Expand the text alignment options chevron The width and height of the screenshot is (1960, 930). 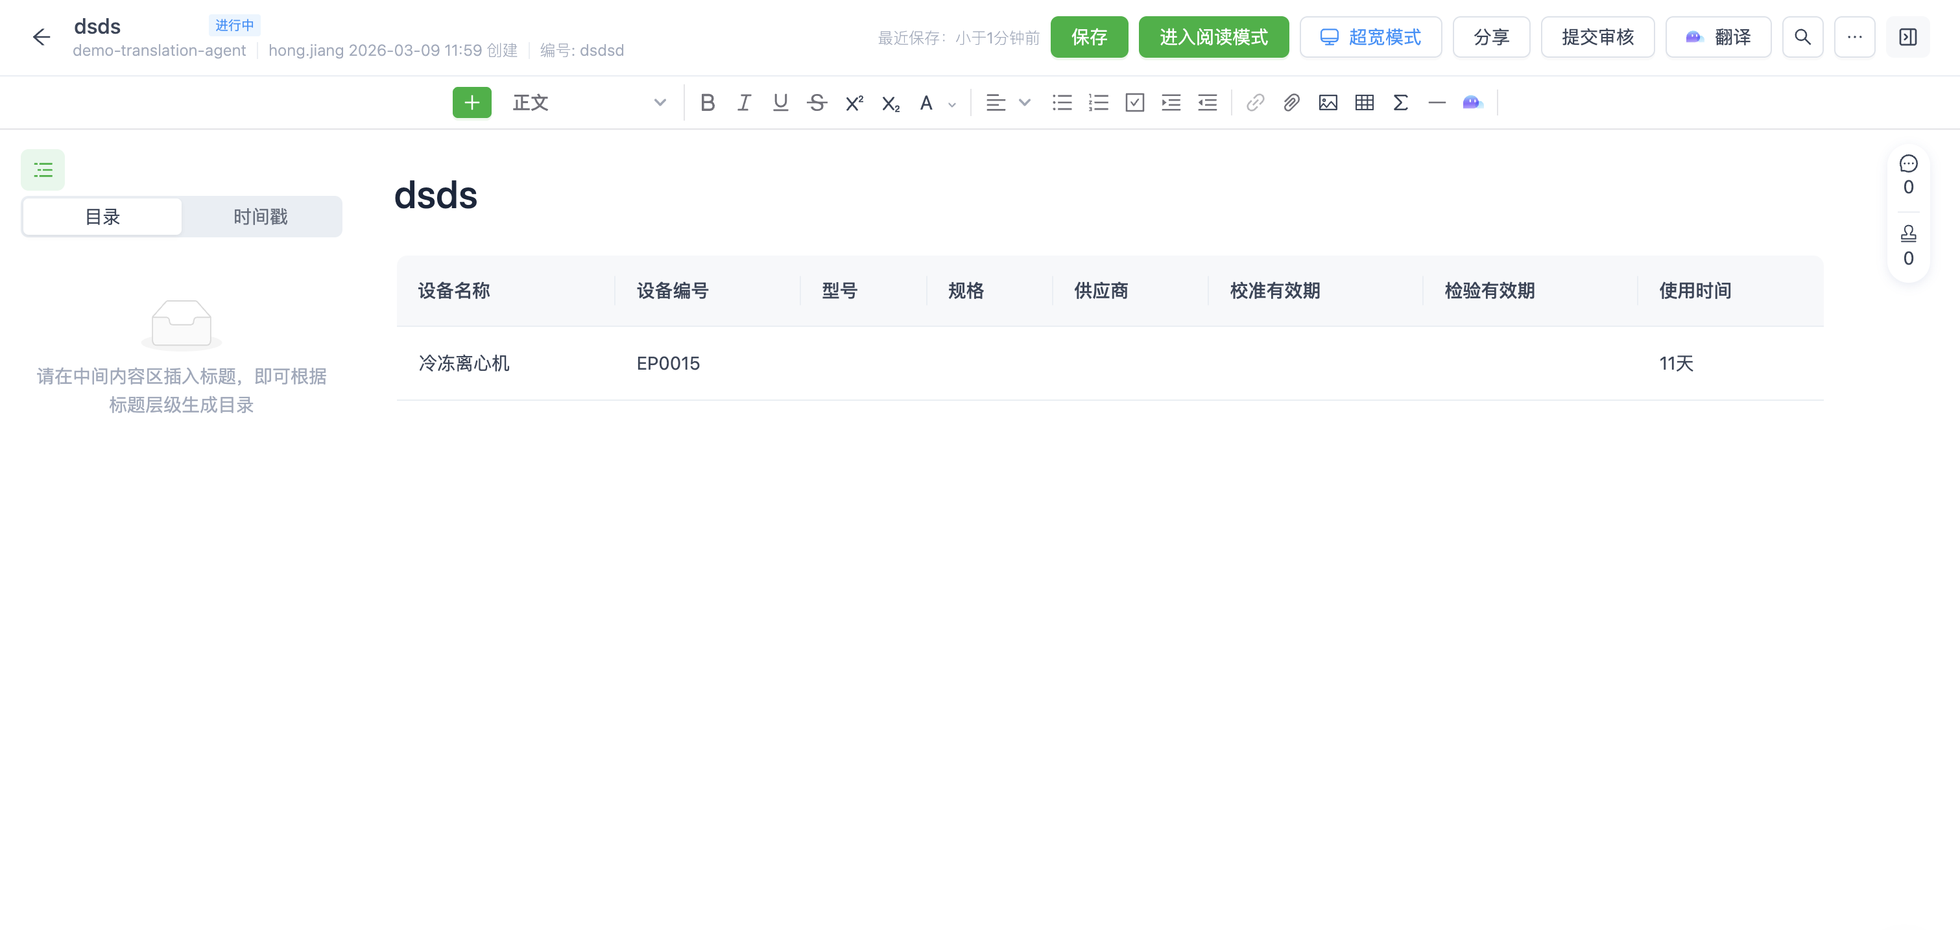click(1025, 102)
